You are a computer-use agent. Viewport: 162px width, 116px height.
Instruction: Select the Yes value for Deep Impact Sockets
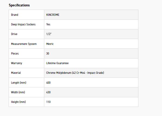click(48, 24)
